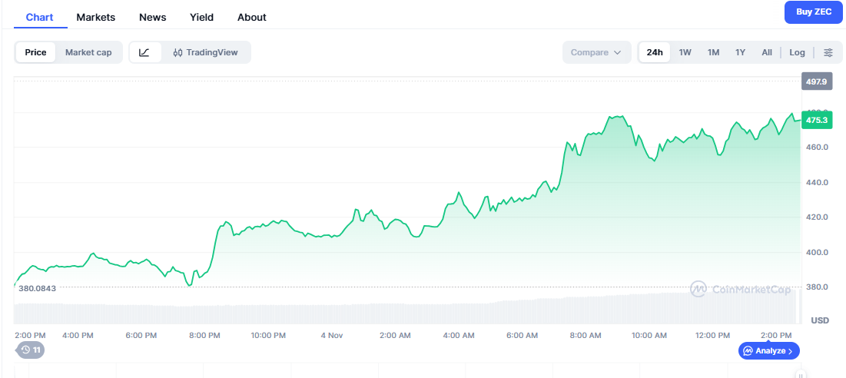The image size is (846, 378).
Task: Toggle Log scale on the chart
Action: point(797,52)
